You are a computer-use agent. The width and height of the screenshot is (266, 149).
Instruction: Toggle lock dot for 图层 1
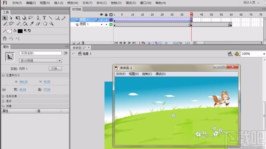point(106,24)
